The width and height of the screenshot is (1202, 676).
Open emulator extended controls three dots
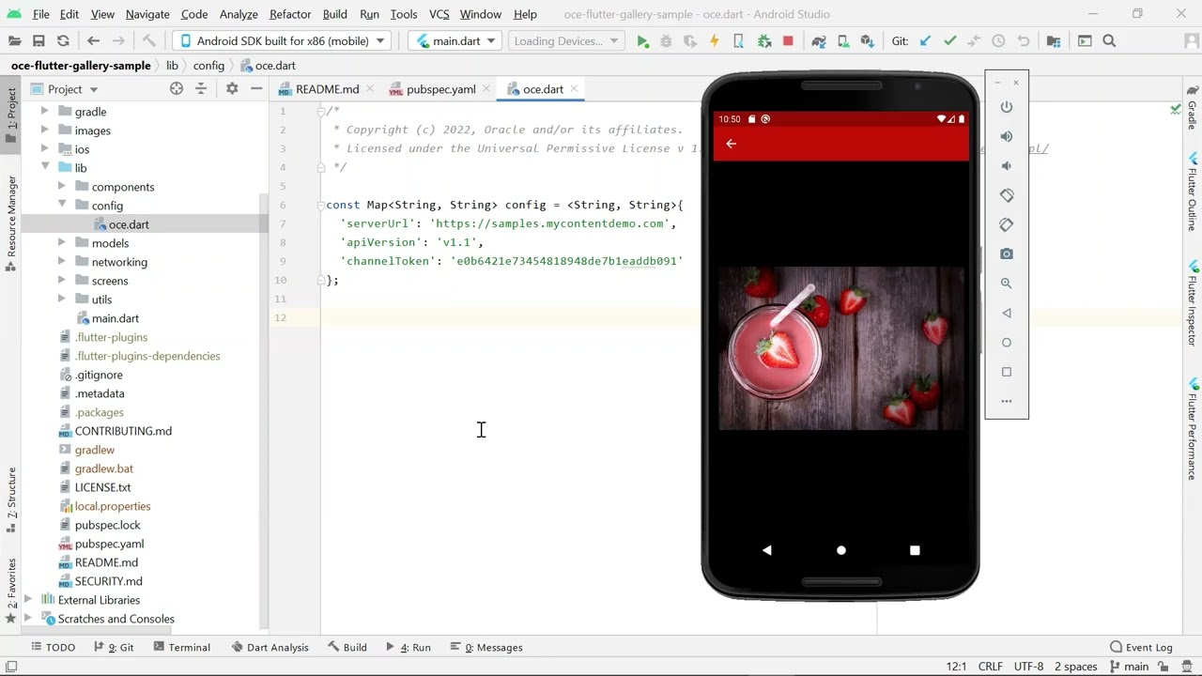1007,401
